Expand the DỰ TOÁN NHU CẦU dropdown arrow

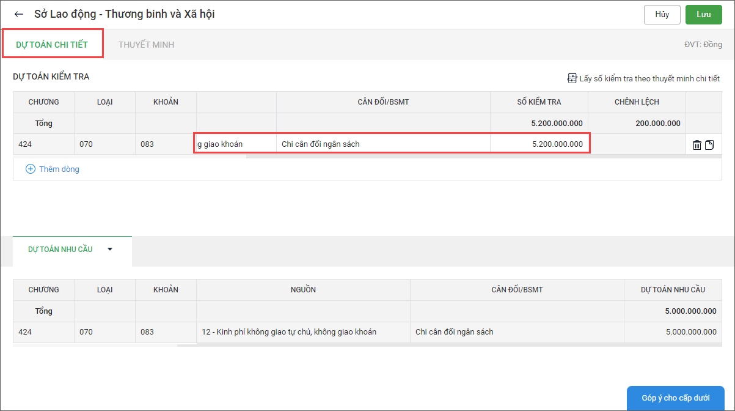[110, 250]
